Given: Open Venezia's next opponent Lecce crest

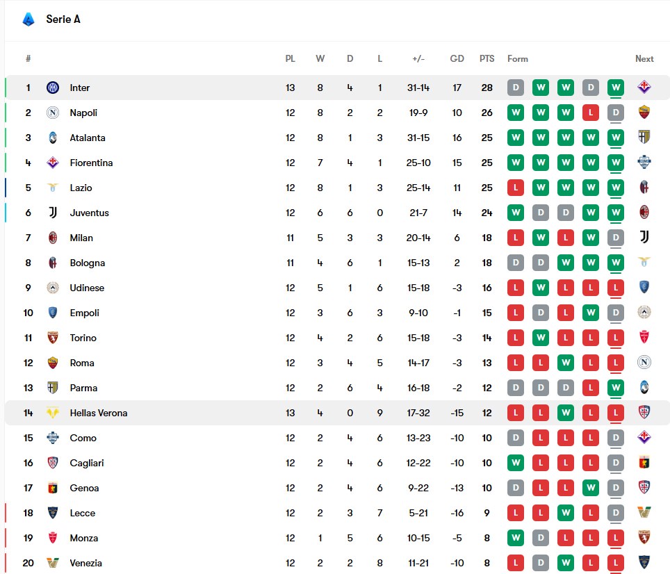Looking at the screenshot, I should pos(644,562).
